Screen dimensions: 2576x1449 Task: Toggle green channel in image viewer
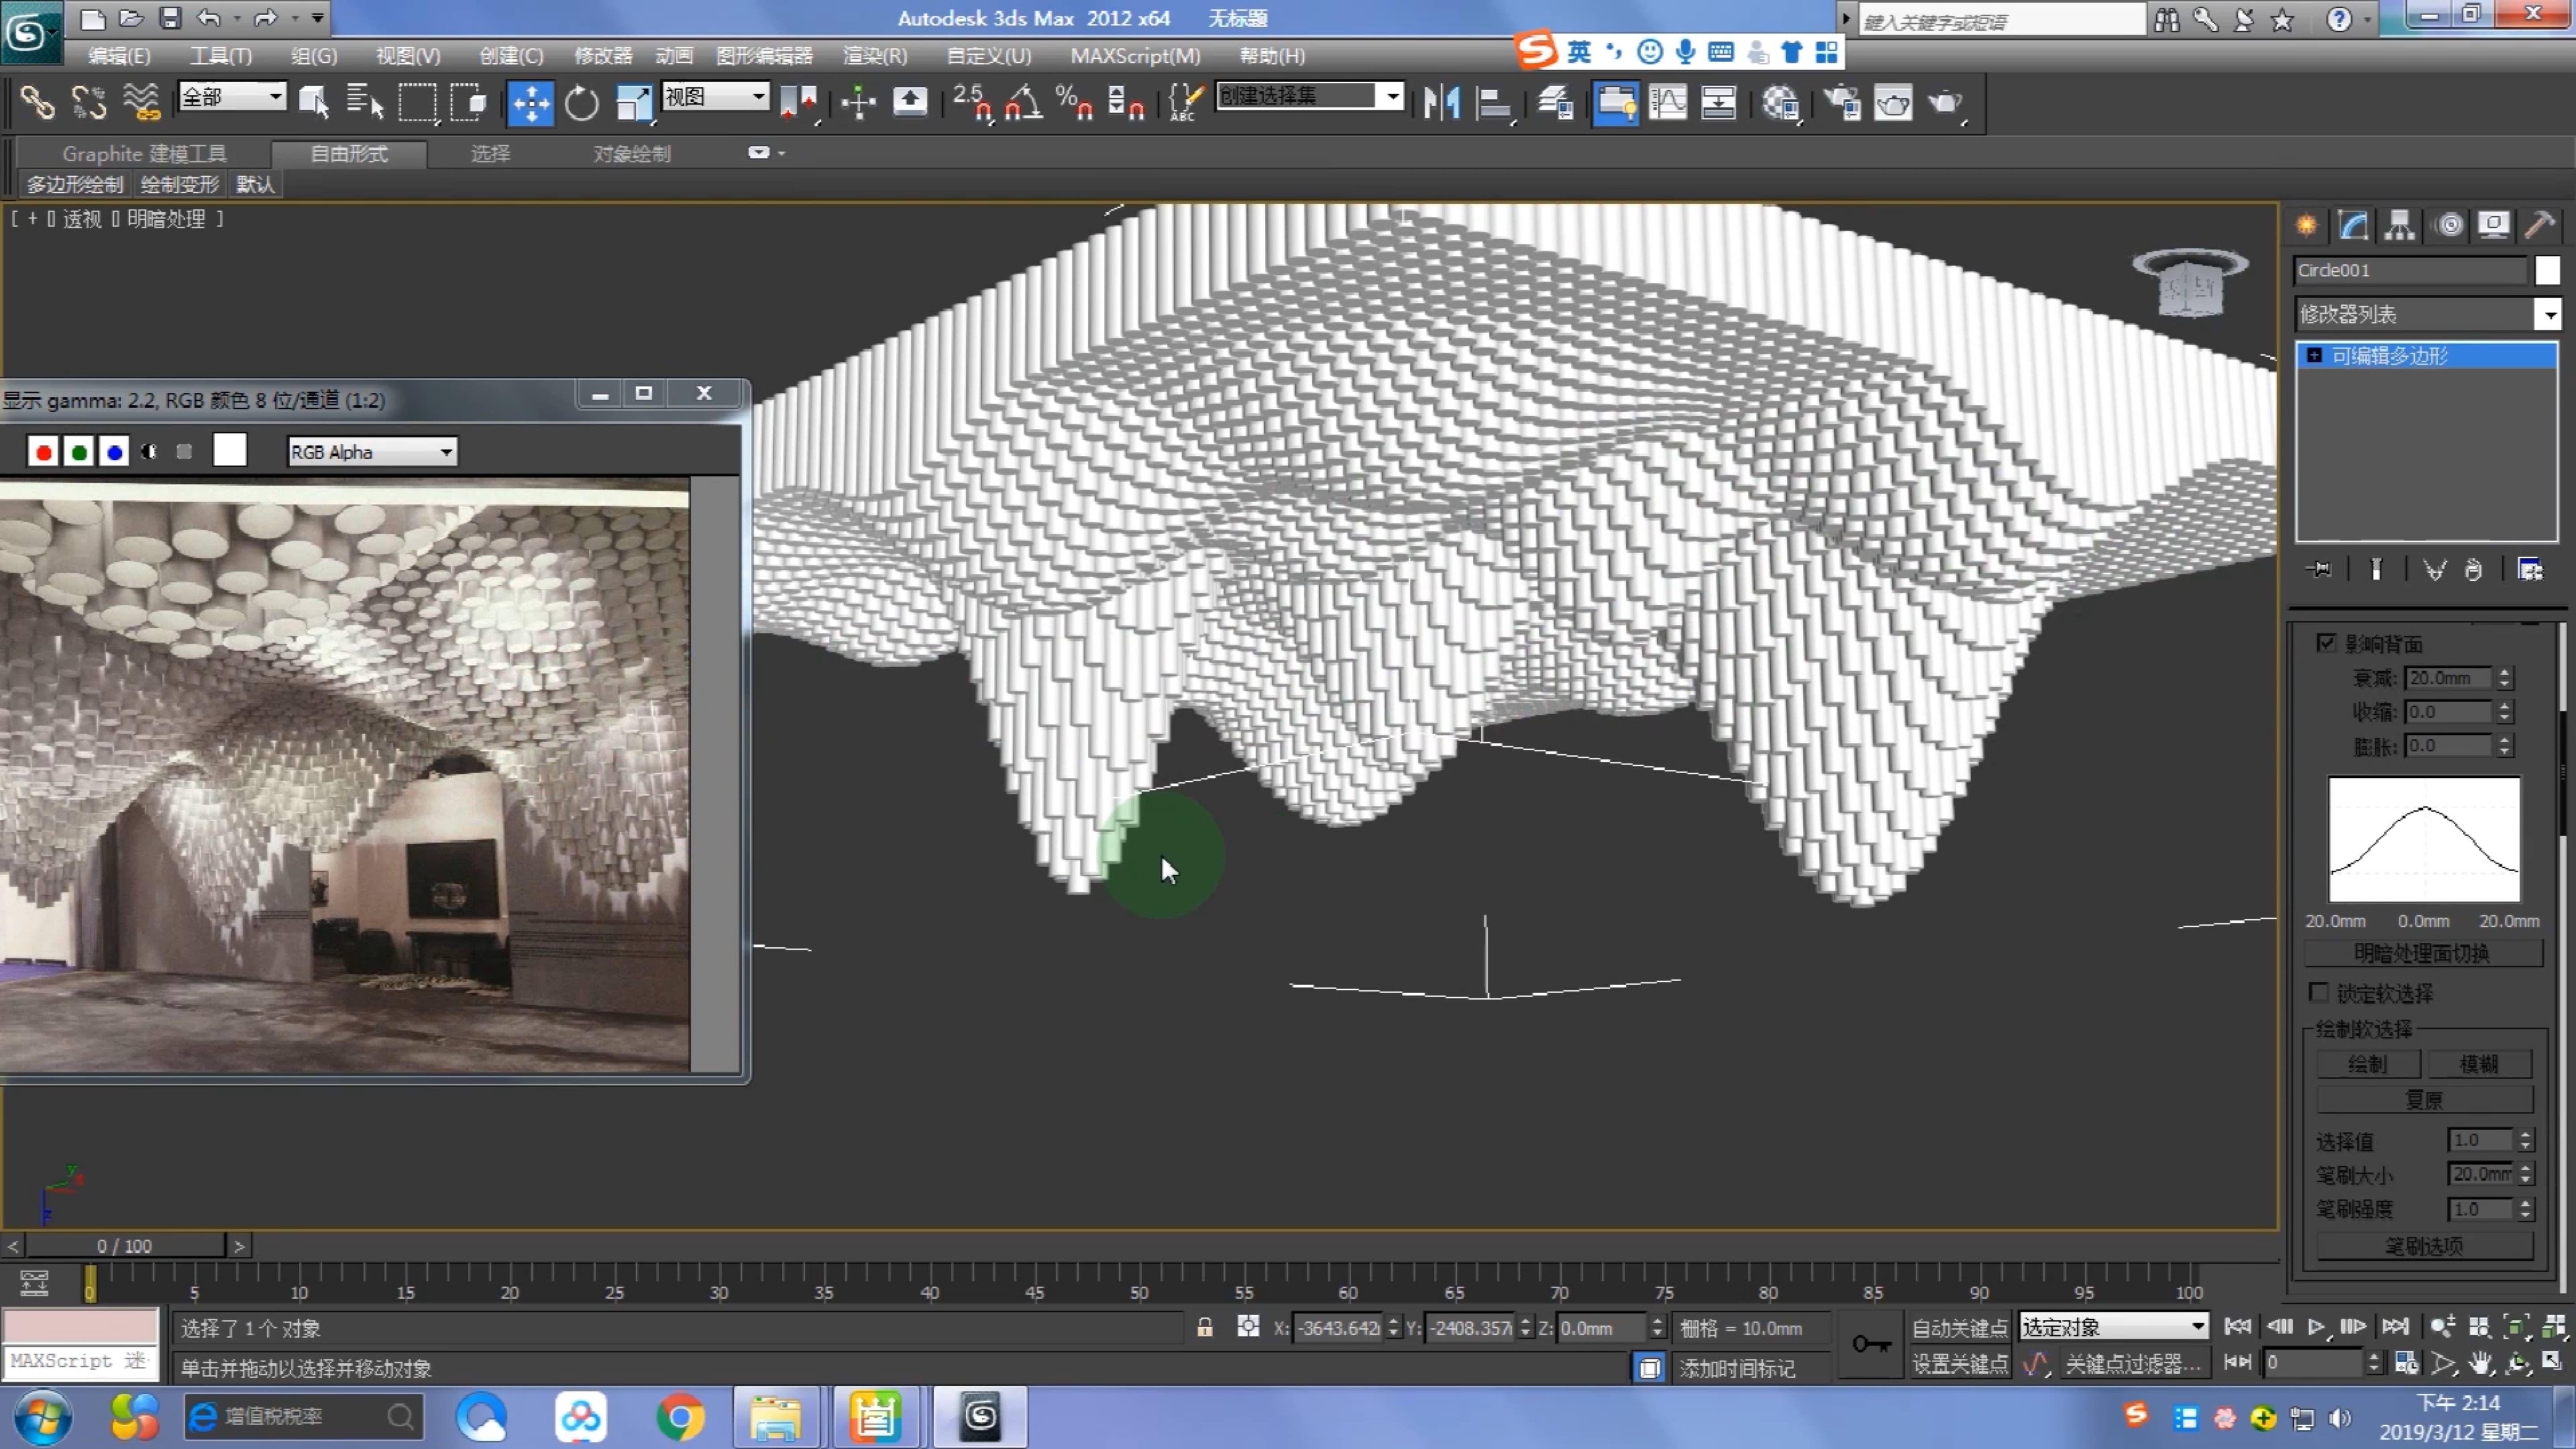point(79,452)
